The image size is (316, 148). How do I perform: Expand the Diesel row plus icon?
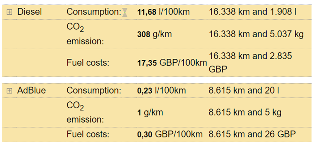pos(9,12)
